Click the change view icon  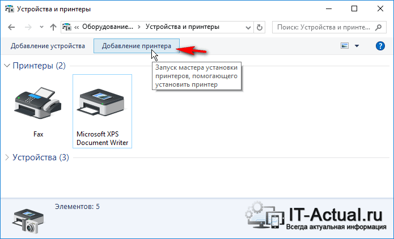pos(345,46)
